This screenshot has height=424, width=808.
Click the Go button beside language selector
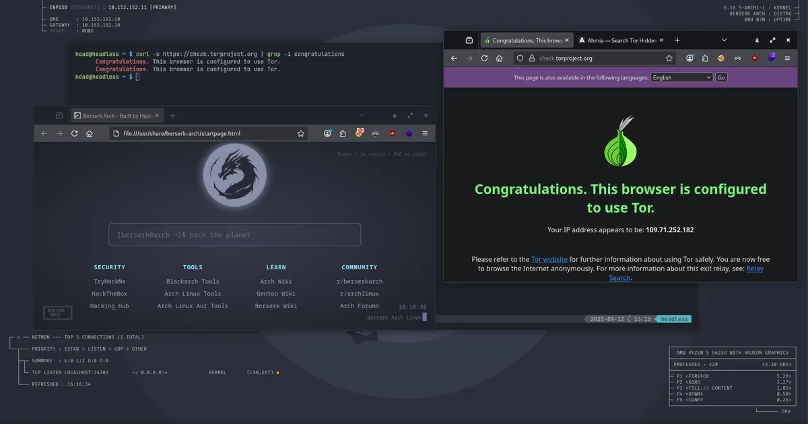[x=721, y=77]
